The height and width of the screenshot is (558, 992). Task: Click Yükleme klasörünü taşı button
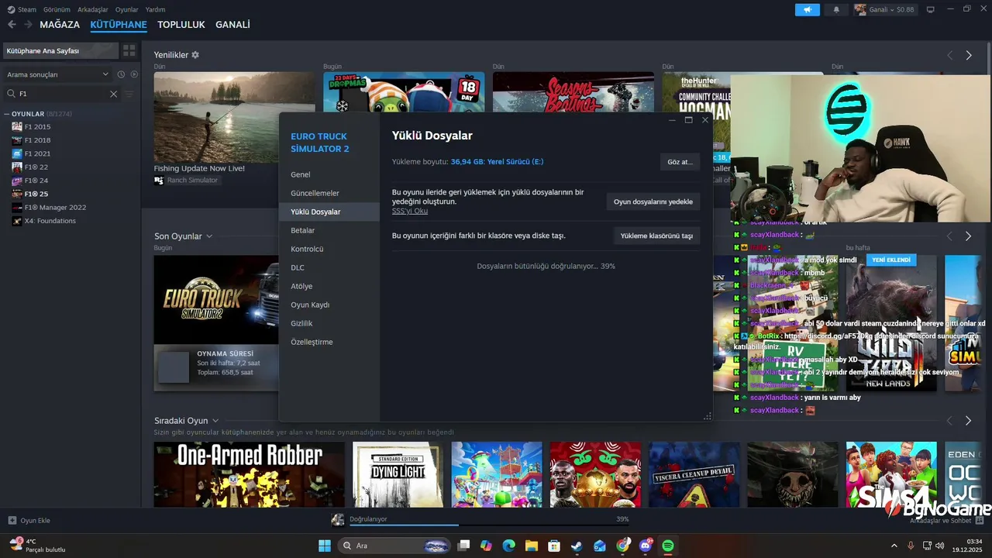click(x=656, y=236)
